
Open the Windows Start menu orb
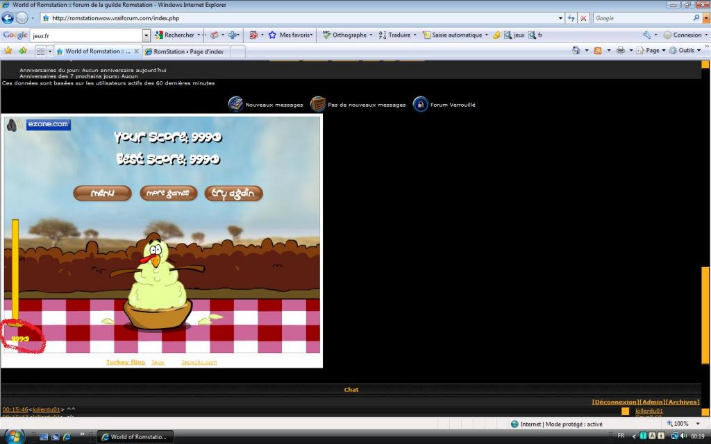pos(14,437)
